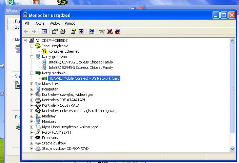Click the Properties toolbar icon

(55, 31)
